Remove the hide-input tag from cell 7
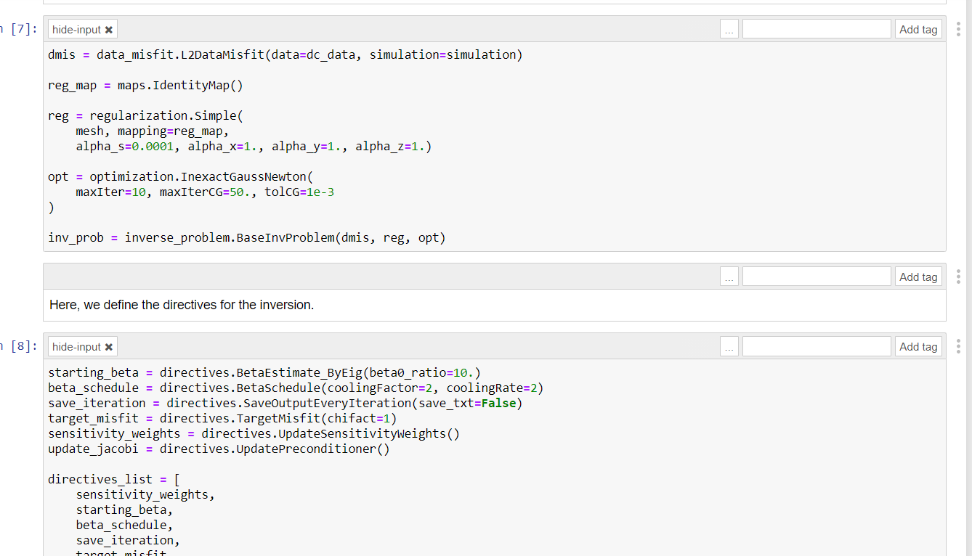Screen dimensions: 972x556 pyautogui.click(x=109, y=30)
